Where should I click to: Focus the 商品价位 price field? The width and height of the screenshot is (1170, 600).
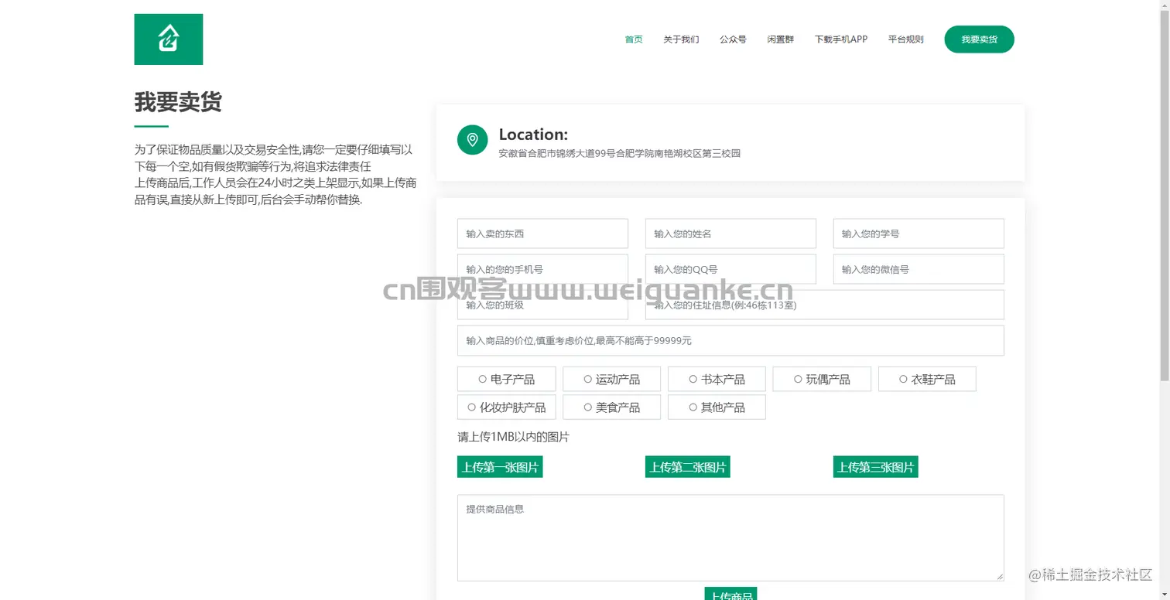[730, 340]
